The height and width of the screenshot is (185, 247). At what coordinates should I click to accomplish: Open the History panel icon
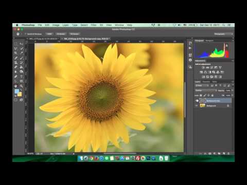tap(190, 43)
